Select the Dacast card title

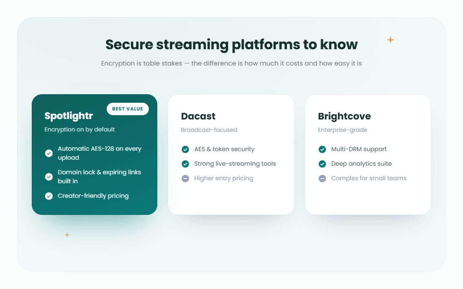[198, 116]
